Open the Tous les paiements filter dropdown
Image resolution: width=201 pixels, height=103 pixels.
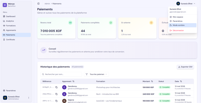point(96,74)
